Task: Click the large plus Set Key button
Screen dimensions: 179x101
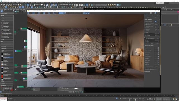Action: pos(157,99)
